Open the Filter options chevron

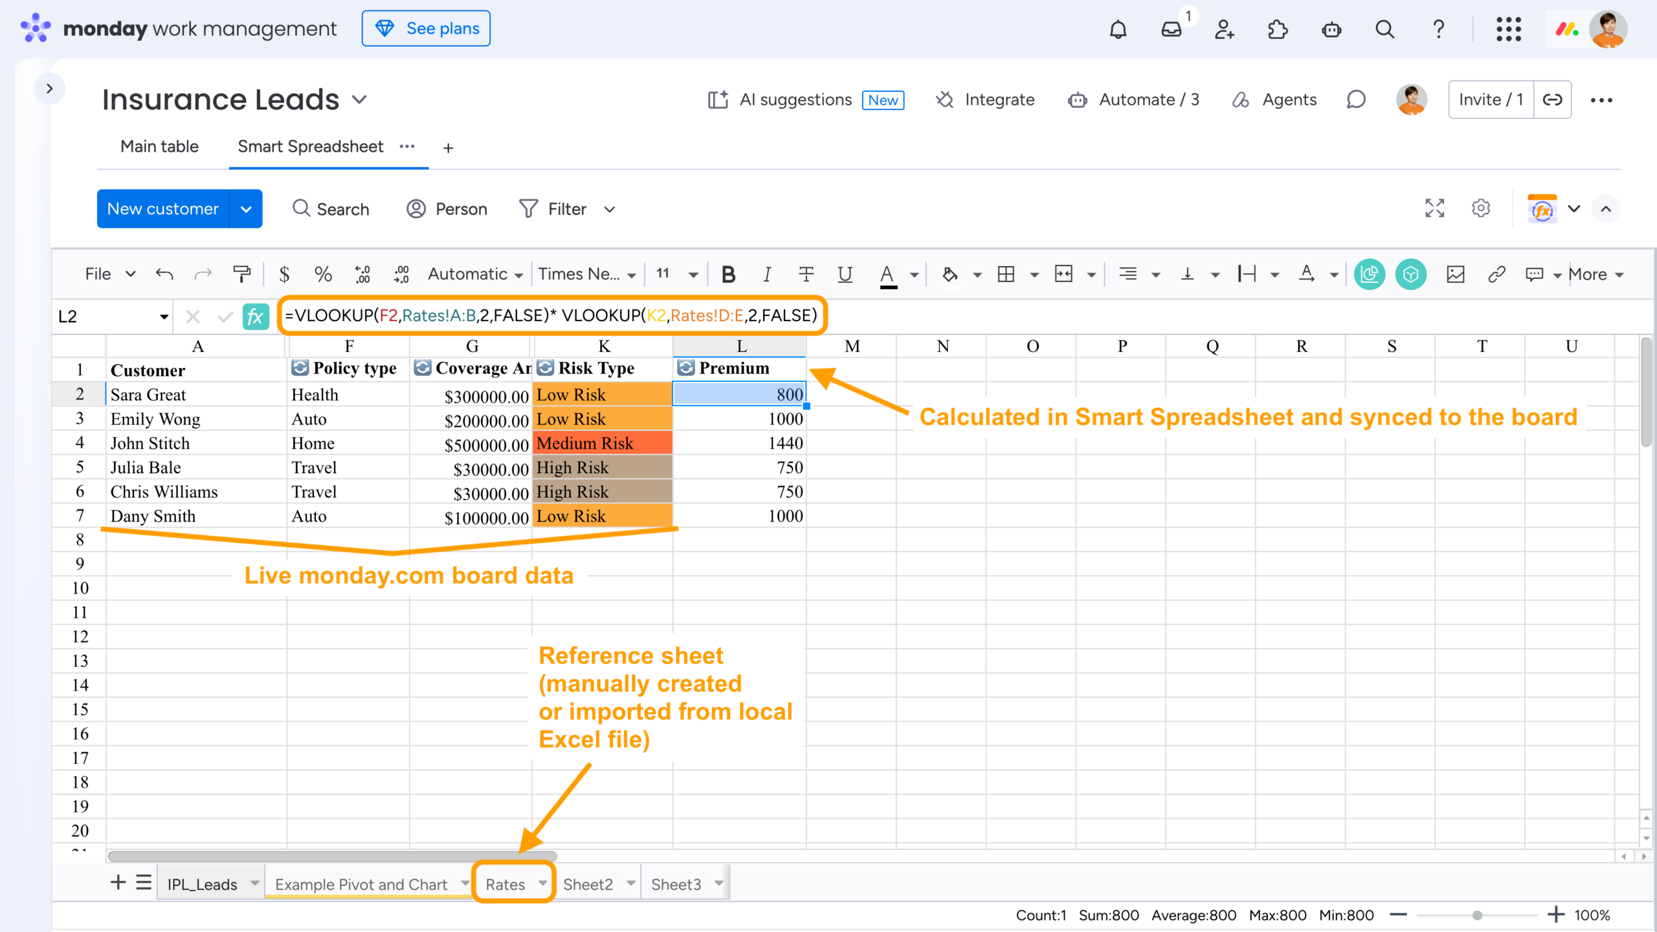click(609, 209)
